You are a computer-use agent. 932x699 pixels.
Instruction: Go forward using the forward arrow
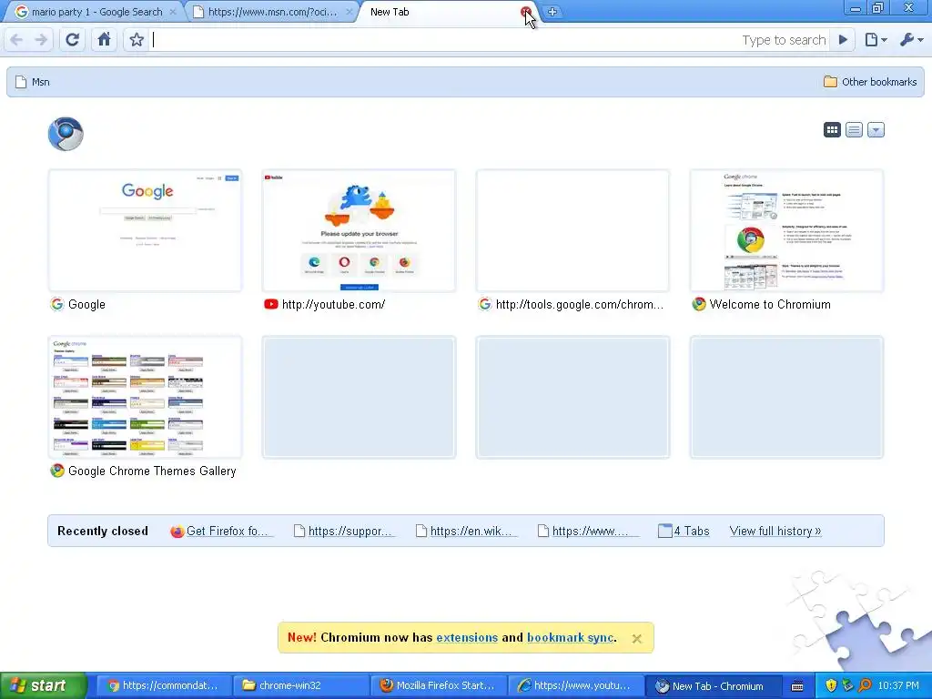tap(41, 40)
